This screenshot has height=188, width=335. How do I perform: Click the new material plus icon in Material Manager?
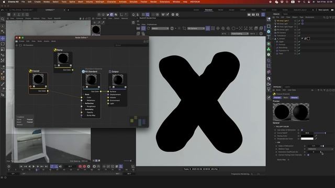click(95, 22)
